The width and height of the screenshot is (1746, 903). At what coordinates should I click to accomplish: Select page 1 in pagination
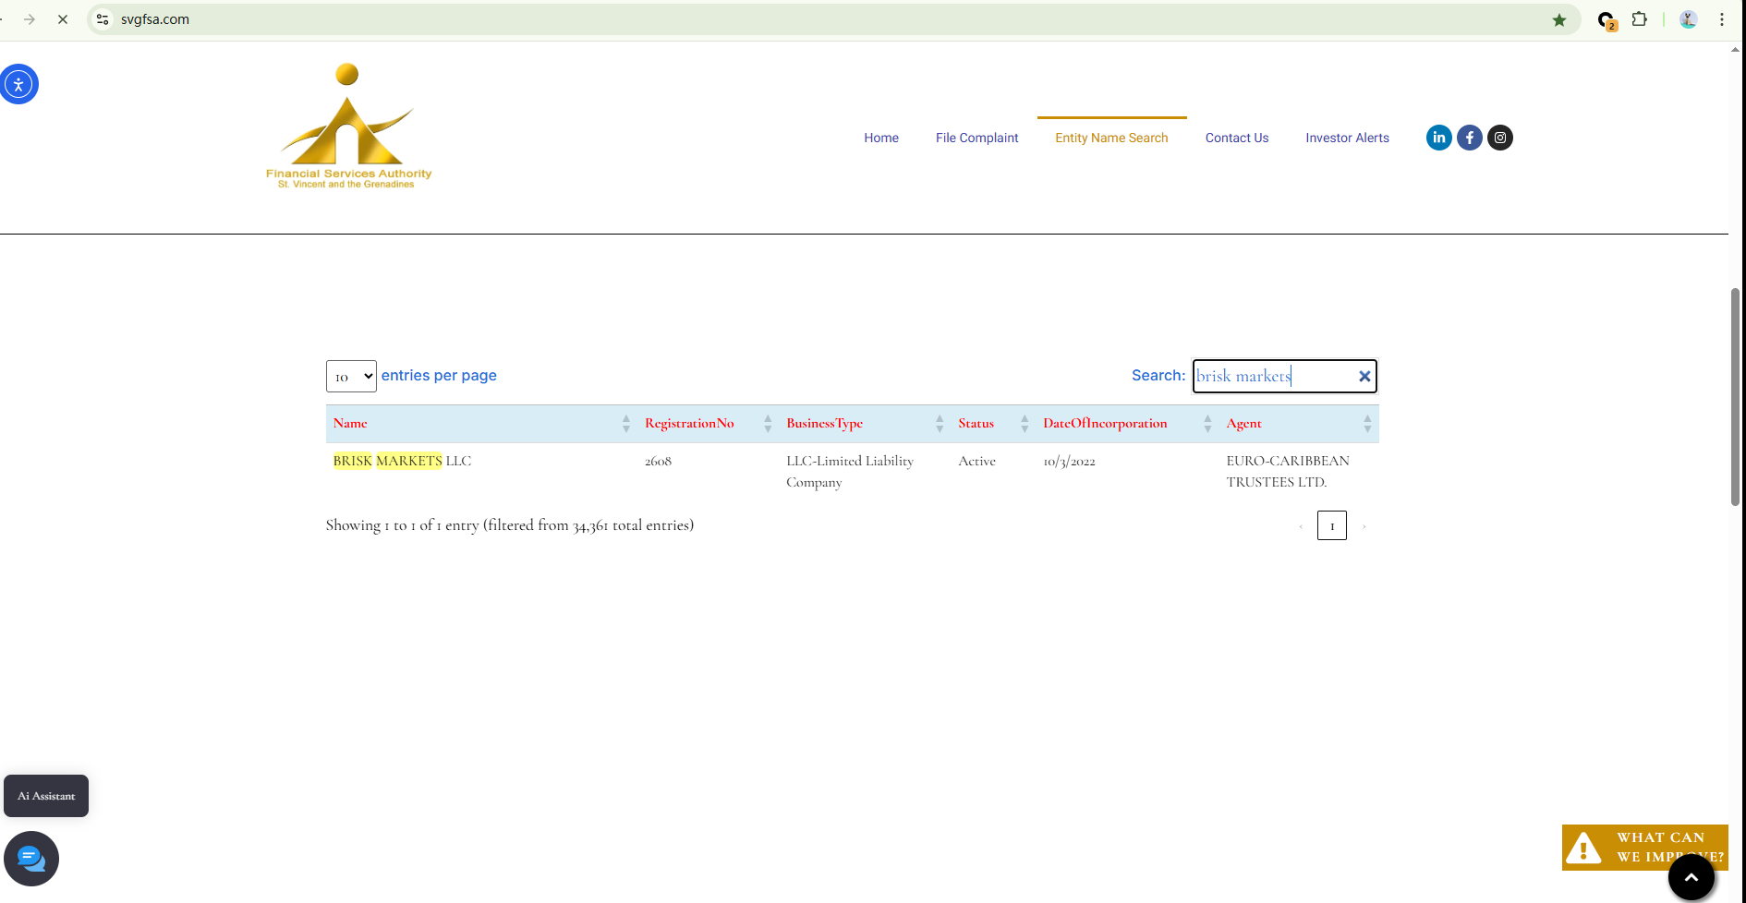tap(1331, 525)
